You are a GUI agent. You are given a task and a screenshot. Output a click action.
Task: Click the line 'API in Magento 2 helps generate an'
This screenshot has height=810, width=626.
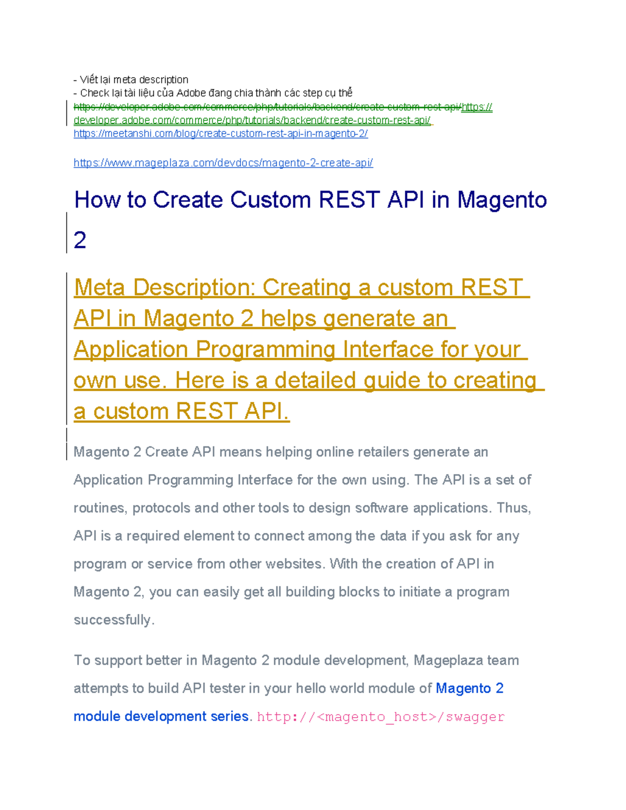(264, 319)
